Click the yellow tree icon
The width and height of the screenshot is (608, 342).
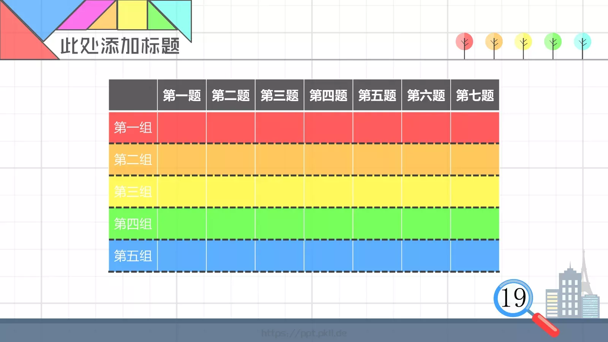(523, 46)
